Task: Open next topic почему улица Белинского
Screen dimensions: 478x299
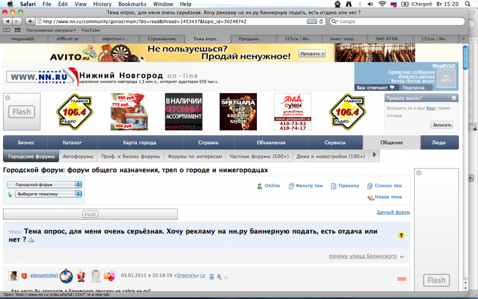Action: 363,256
